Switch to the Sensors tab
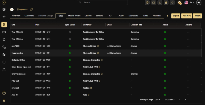 pos(99,16)
